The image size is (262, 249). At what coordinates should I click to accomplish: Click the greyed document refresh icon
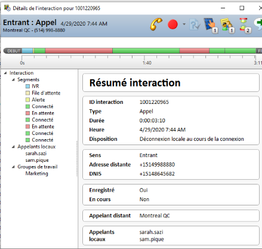point(195,24)
